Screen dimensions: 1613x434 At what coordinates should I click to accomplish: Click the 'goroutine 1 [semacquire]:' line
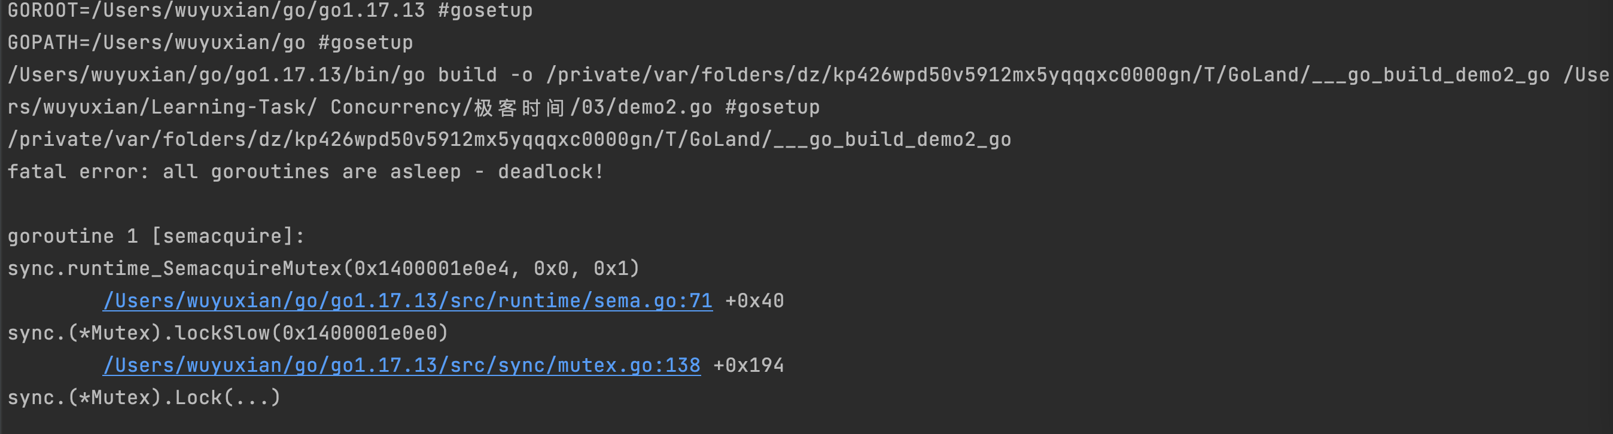click(156, 236)
